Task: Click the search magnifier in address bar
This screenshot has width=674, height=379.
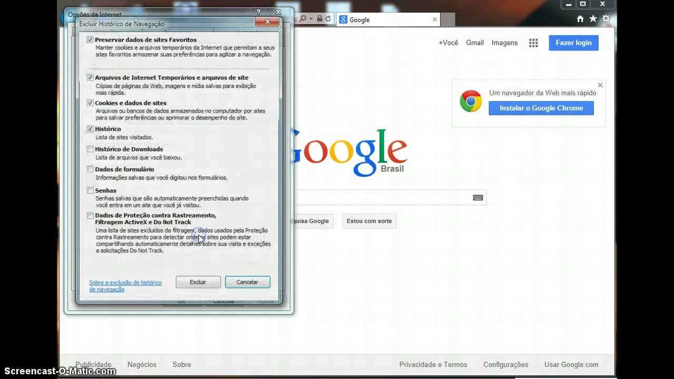Action: (304, 19)
